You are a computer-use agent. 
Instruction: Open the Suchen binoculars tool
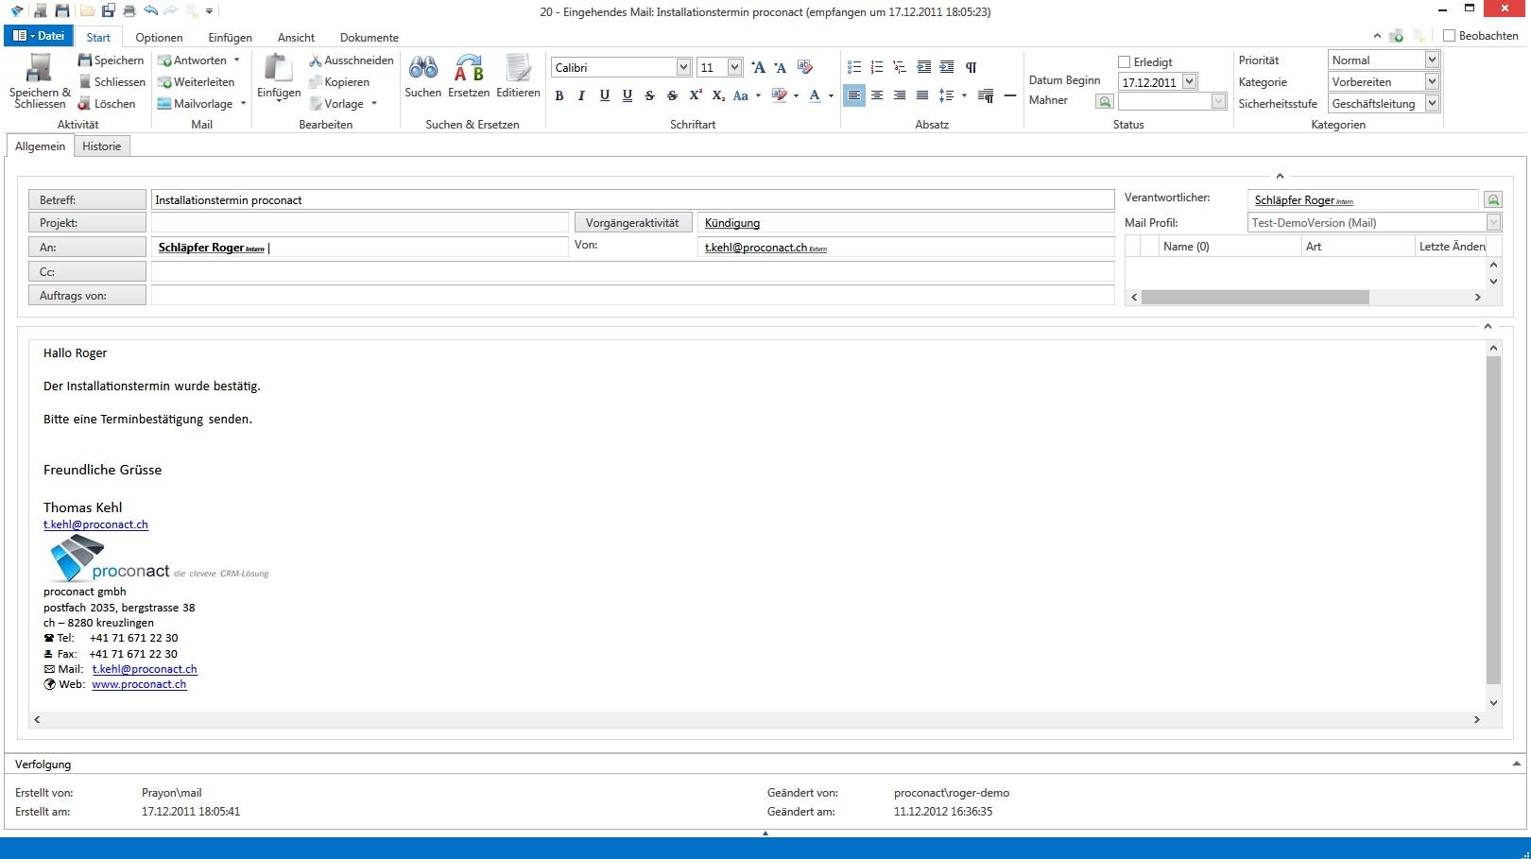[422, 68]
